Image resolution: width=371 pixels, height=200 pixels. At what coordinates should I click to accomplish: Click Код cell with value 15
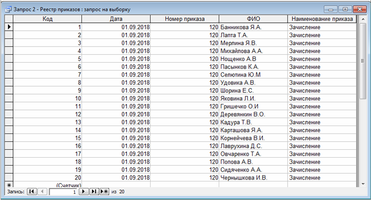(x=48, y=138)
